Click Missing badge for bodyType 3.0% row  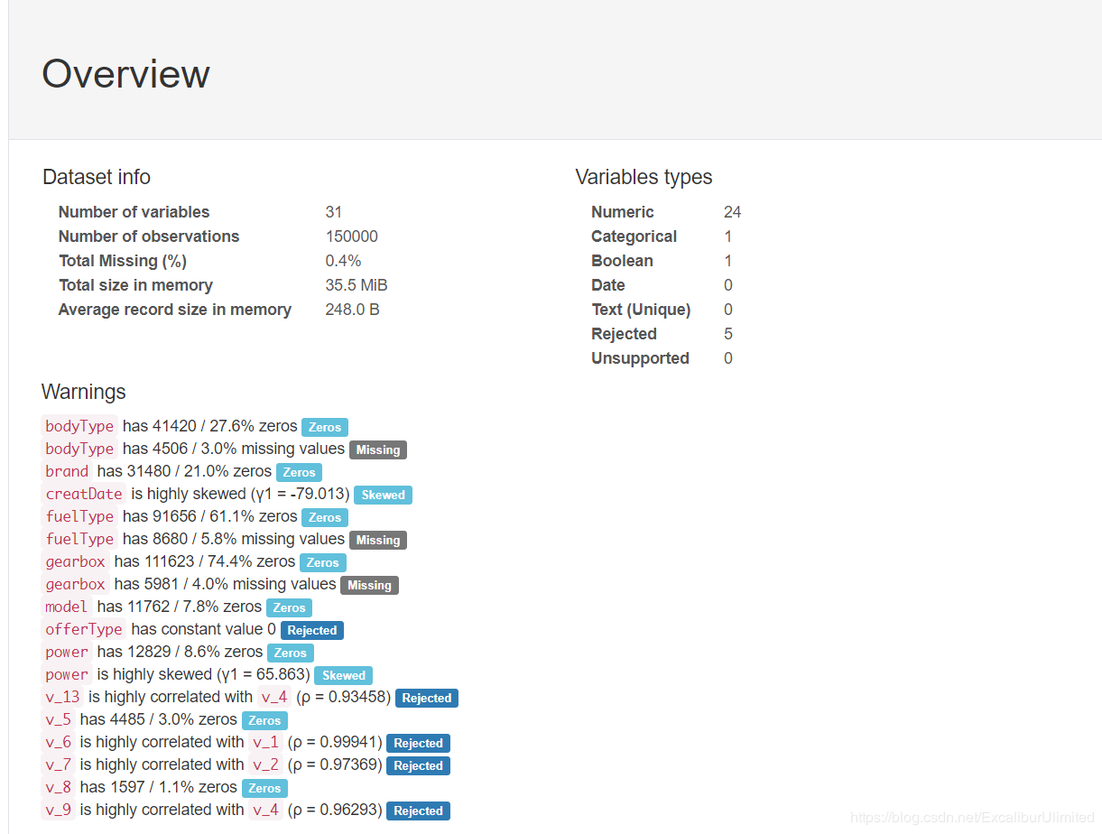click(378, 449)
